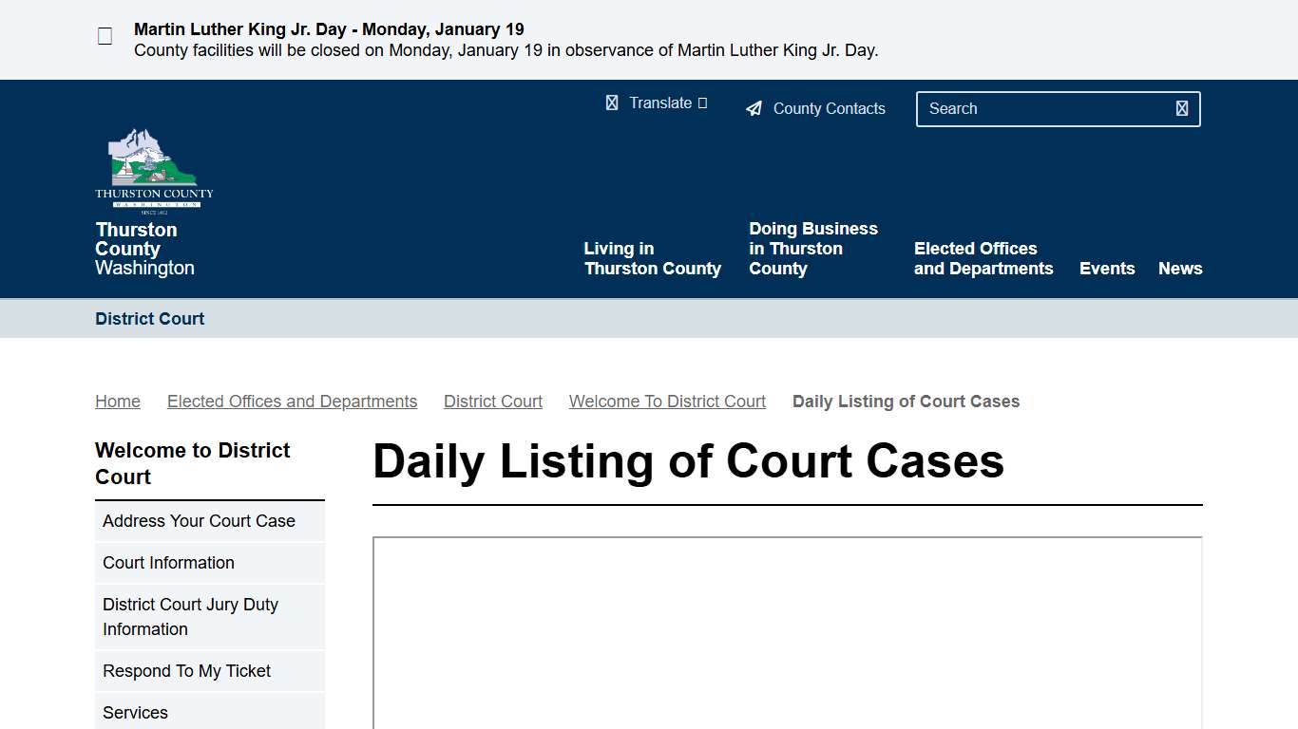This screenshot has width=1298, height=729.
Task: Click the Translate globe icon
Action: point(612,103)
